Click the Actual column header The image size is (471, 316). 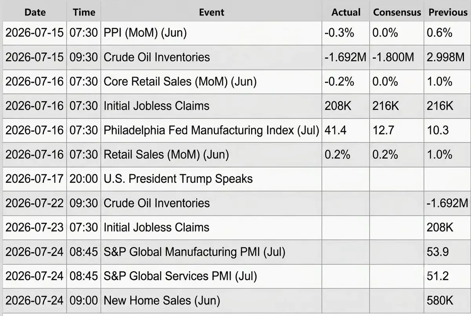[346, 12]
